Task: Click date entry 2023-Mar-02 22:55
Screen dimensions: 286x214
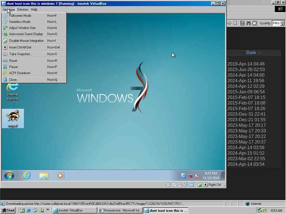Action: 246,159
